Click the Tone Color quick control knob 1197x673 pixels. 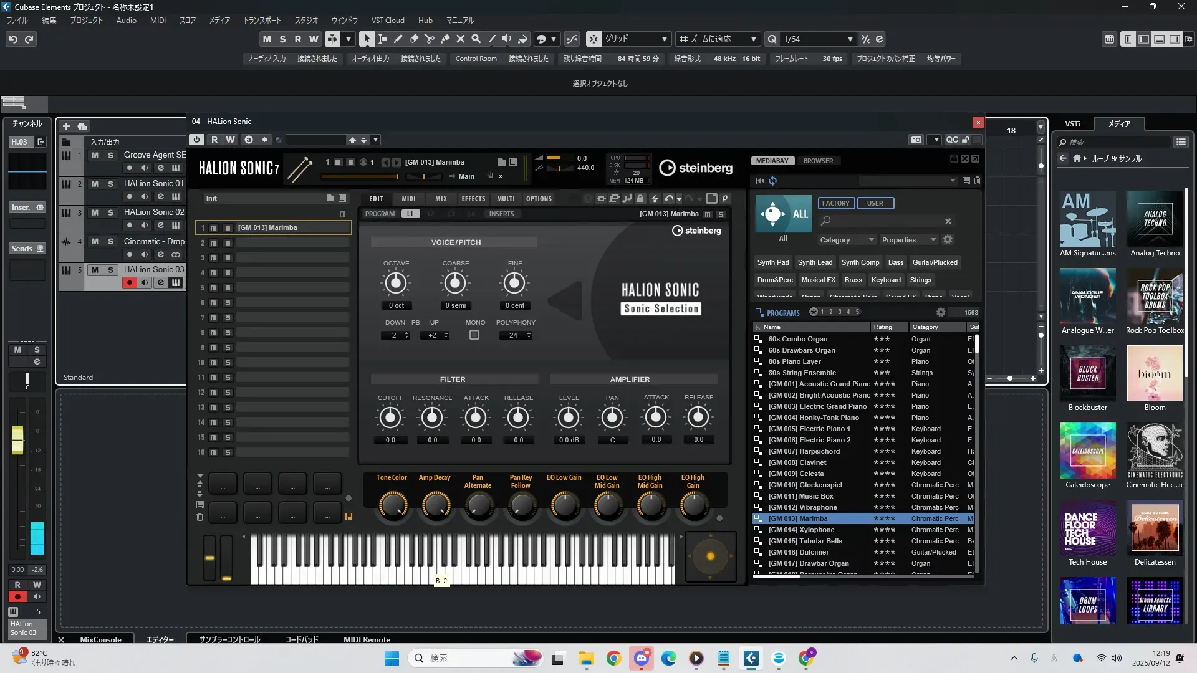pyautogui.click(x=392, y=505)
